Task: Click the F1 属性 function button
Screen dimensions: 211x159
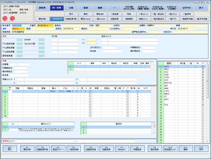Action: (27, 149)
